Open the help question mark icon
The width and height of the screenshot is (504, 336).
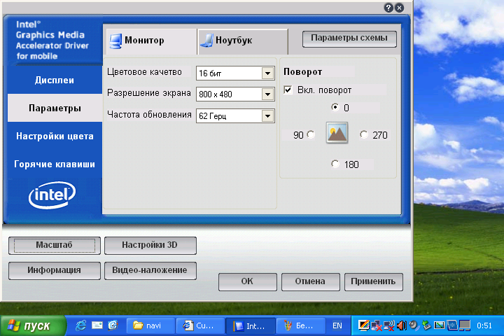tap(388, 8)
